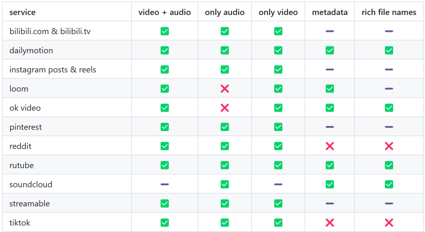Click the 'bilibili.com & bilibili.tv' row label
425x232 pixels.
click(x=50, y=31)
